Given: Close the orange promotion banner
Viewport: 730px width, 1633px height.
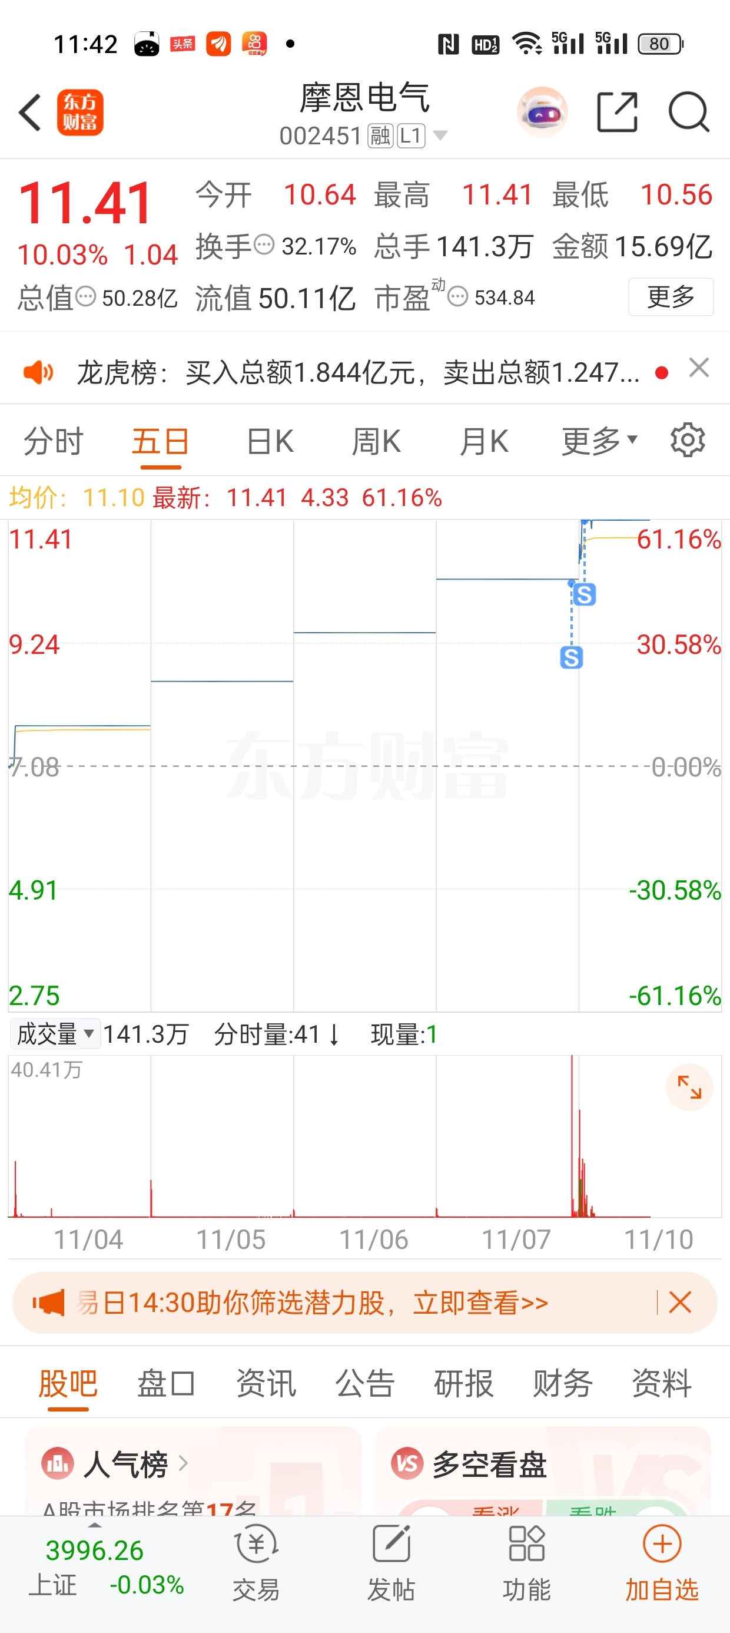Looking at the screenshot, I should point(680,1303).
